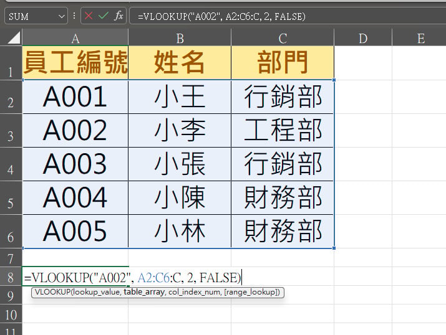
Task: Click table_array in the VLOOKUP tooltip
Action: click(144, 292)
